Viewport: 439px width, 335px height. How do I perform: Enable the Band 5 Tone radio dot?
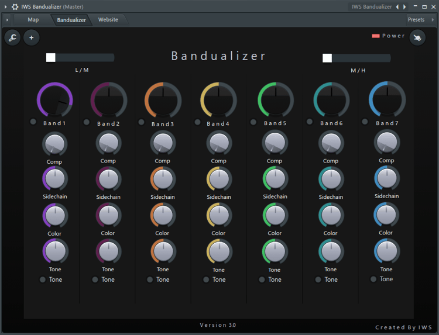click(x=262, y=279)
